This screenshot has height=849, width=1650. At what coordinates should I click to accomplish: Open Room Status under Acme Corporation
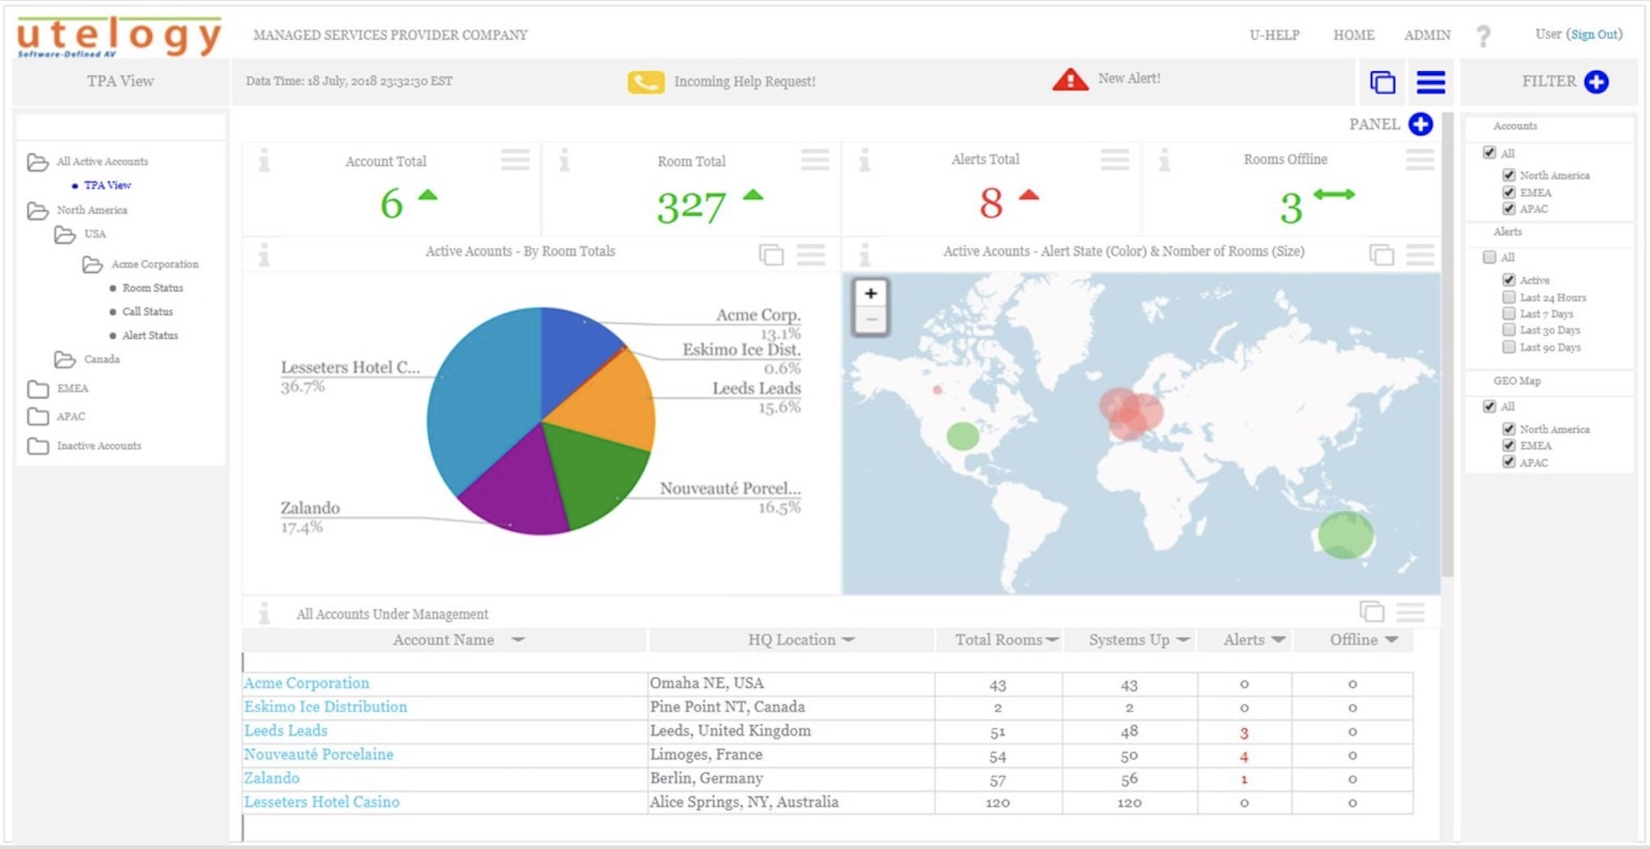[153, 288]
